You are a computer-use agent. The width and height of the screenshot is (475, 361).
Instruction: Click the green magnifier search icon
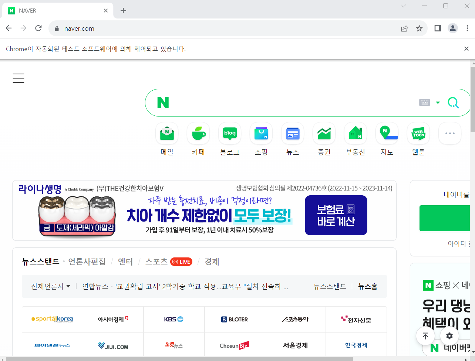453,102
